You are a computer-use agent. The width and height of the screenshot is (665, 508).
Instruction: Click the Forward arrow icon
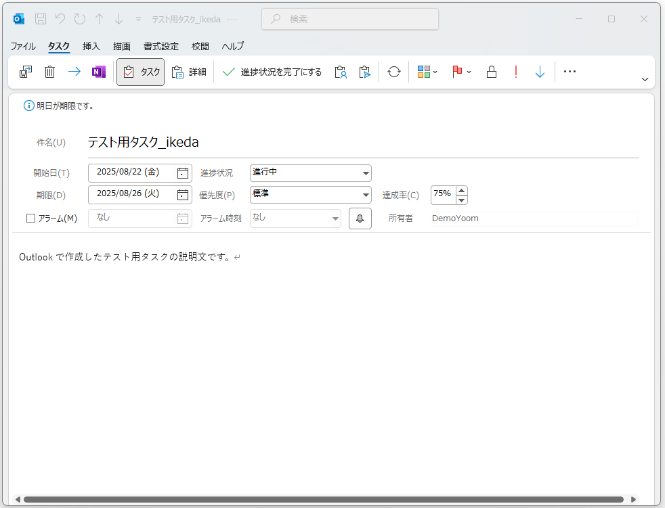click(x=74, y=72)
